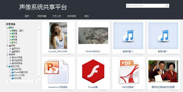Click the search magnifier icon
This screenshot has width=183, height=92.
(x=167, y=6)
